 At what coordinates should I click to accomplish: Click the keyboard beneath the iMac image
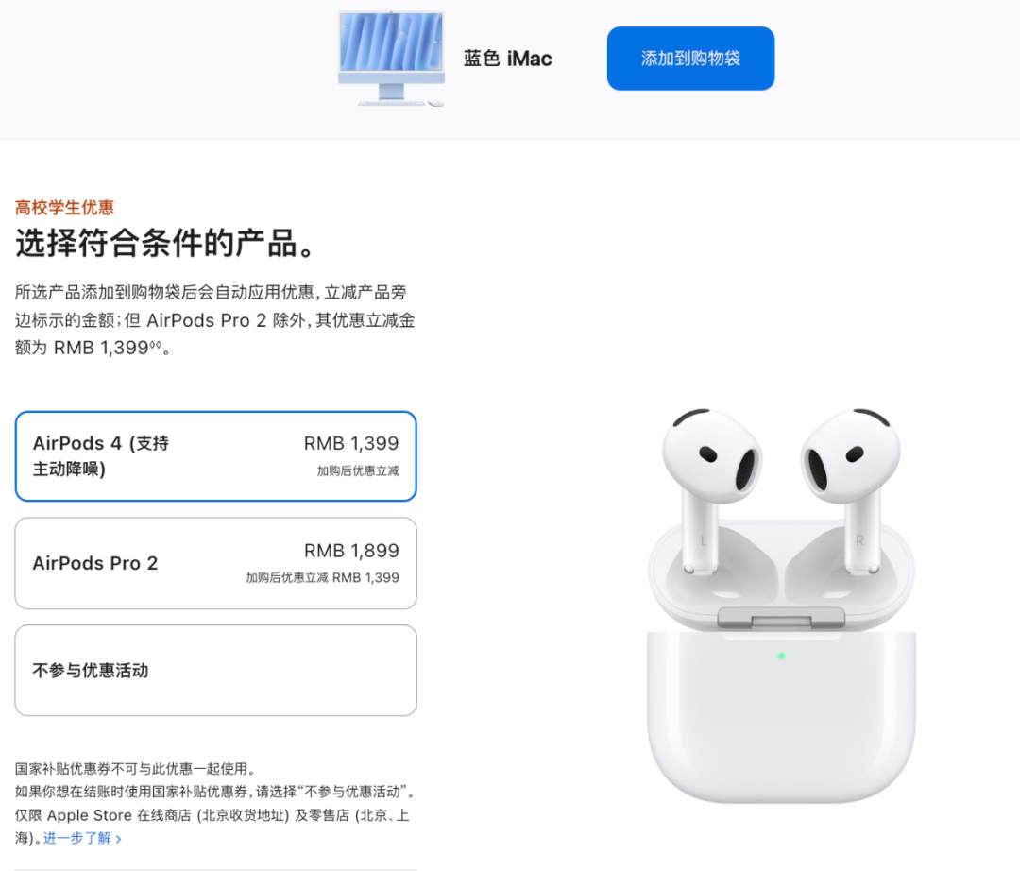tap(392, 103)
